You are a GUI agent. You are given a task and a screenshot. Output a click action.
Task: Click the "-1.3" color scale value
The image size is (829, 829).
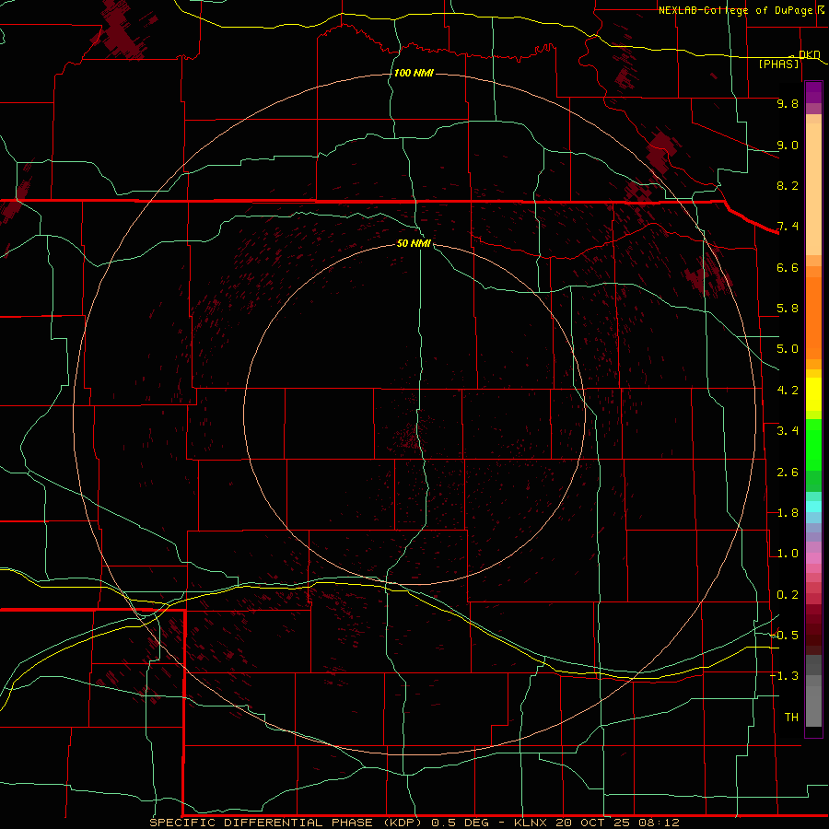coord(784,676)
